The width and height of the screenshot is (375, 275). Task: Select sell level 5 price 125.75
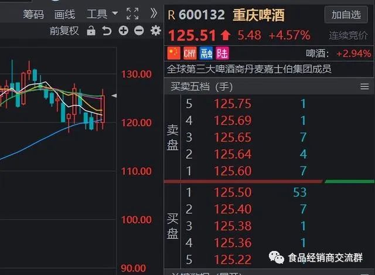[x=233, y=104]
